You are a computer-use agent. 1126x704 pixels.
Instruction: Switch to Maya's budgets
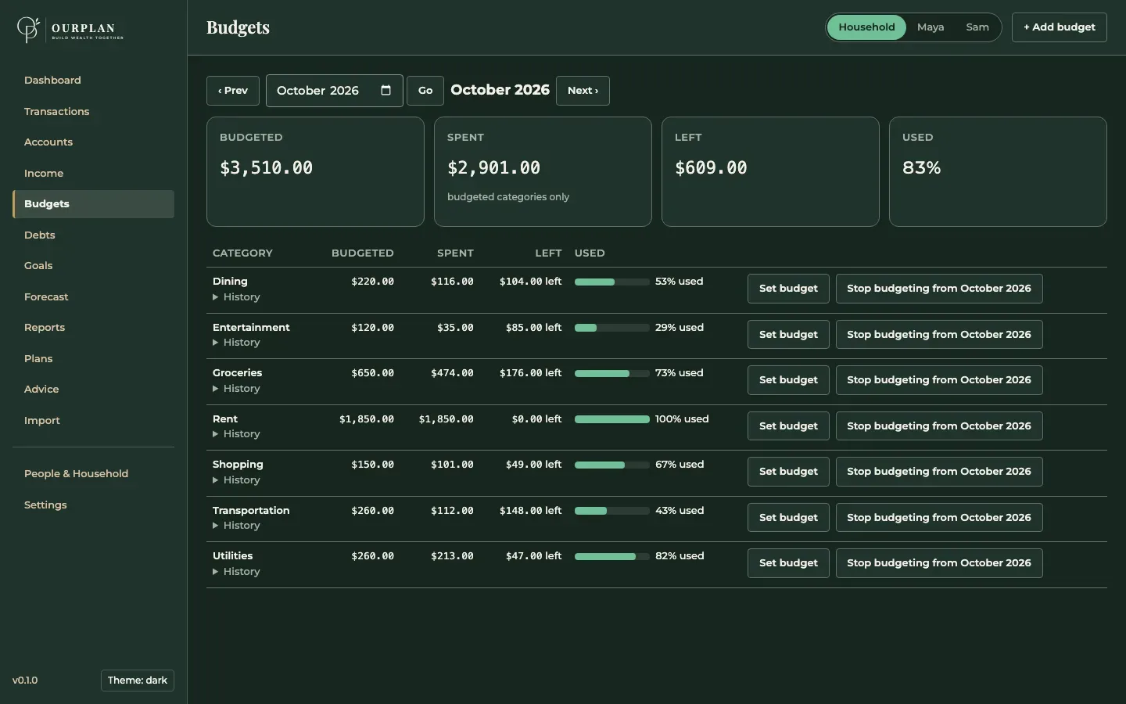(931, 27)
